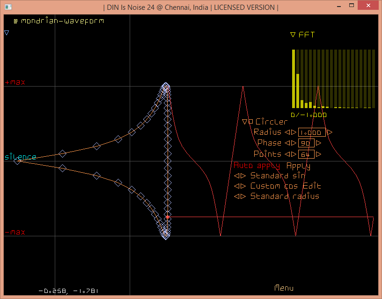The image size is (382, 299).
Task: Click the tallest bar in FFT display
Action: 294,79
